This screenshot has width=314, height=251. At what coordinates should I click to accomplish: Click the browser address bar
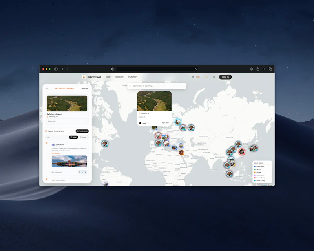(157, 69)
